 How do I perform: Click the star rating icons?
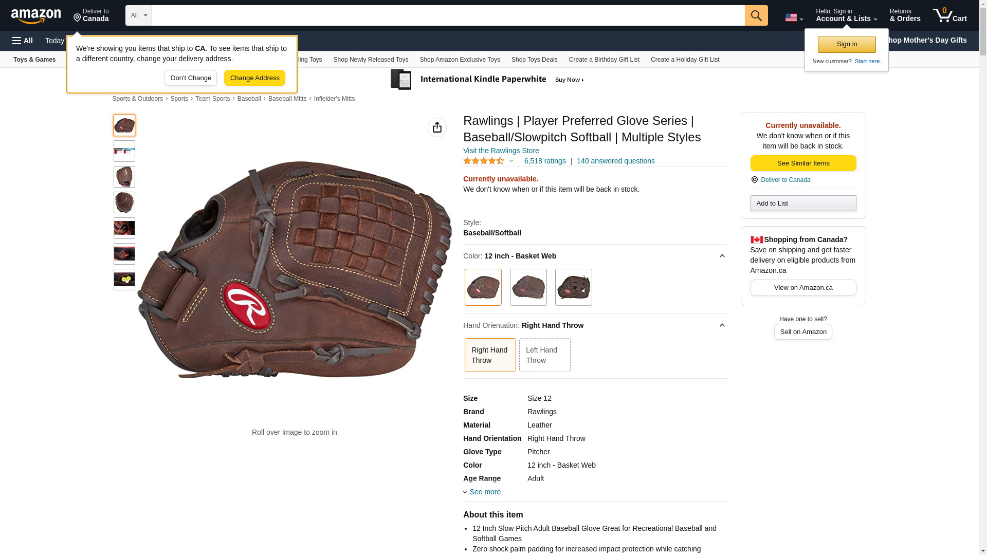[484, 161]
